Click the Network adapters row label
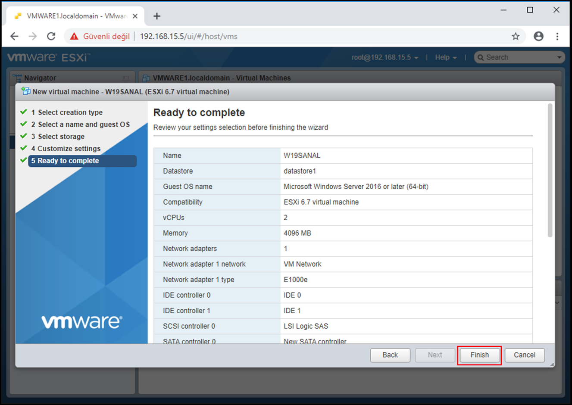 190,249
